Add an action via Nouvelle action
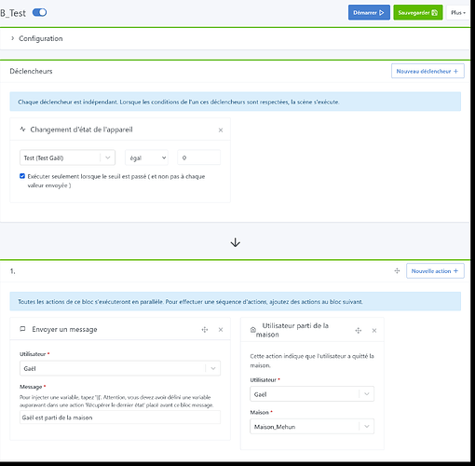Screen dimensions: 475x466 coord(435,271)
